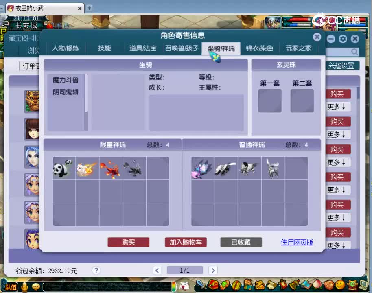Image resolution: width=372 pixels, height=293 pixels.
Task: Close the 角色寄售信息 dialog
Action: [317, 37]
